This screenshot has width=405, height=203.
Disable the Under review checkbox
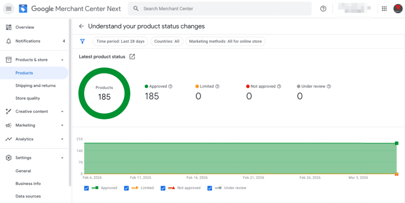[210, 188]
